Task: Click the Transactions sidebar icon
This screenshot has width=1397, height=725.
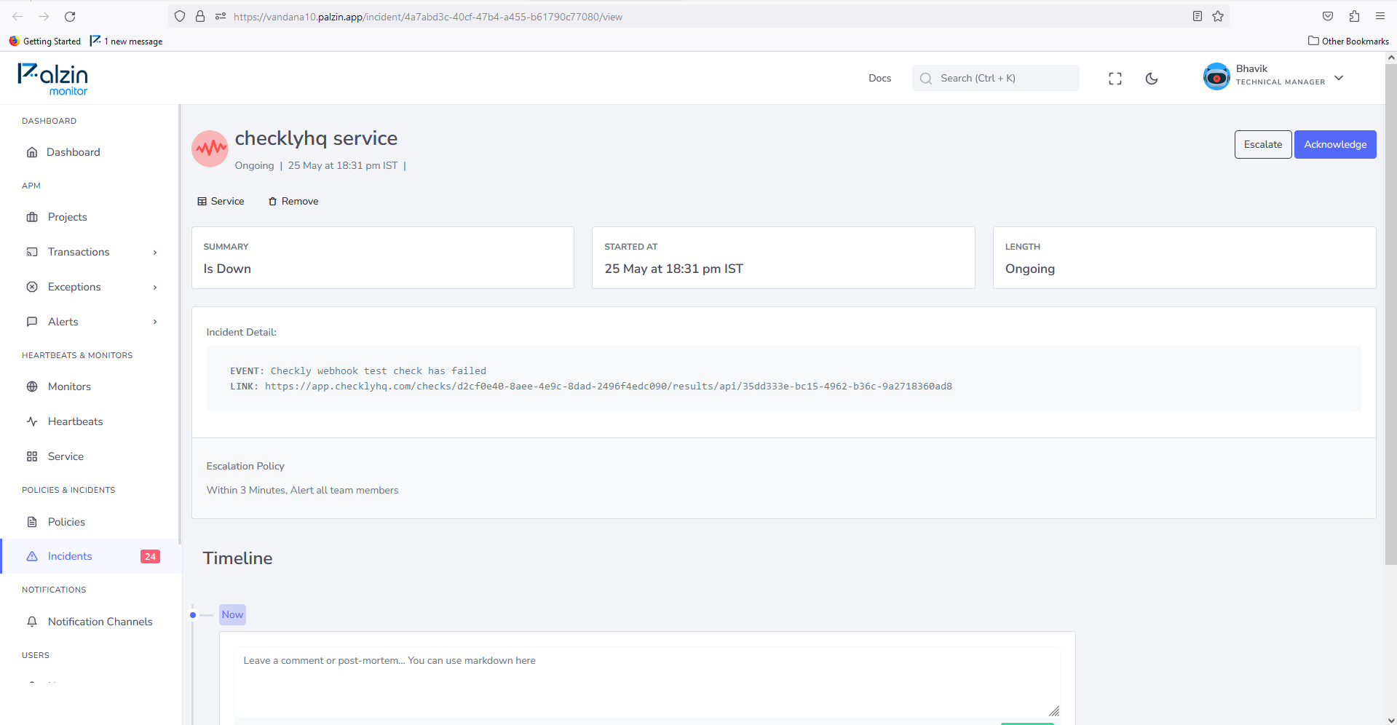Action: tap(32, 252)
